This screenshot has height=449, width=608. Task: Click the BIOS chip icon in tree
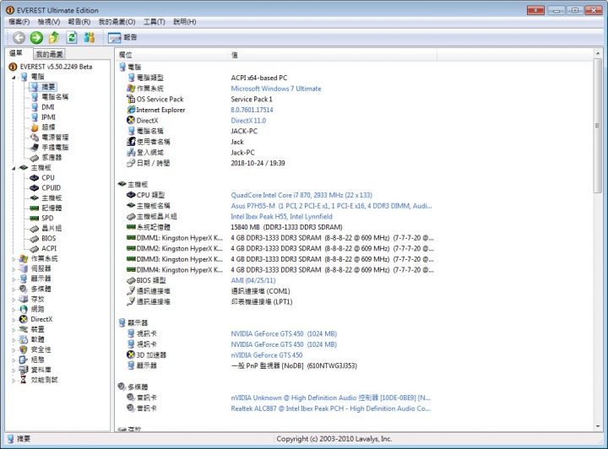coord(34,238)
